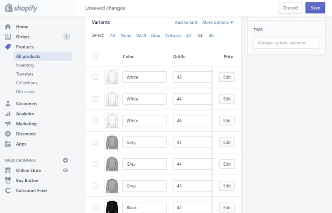332x213 pixels.
Task: Select Grau variants
Action: coord(155,36)
